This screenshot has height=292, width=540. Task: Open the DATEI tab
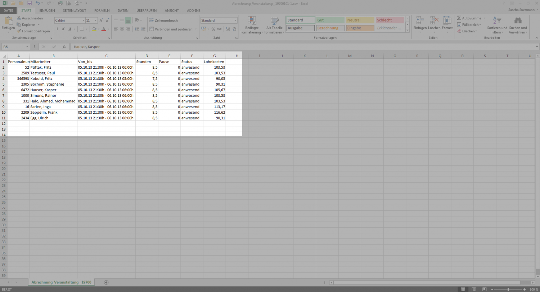click(8, 10)
